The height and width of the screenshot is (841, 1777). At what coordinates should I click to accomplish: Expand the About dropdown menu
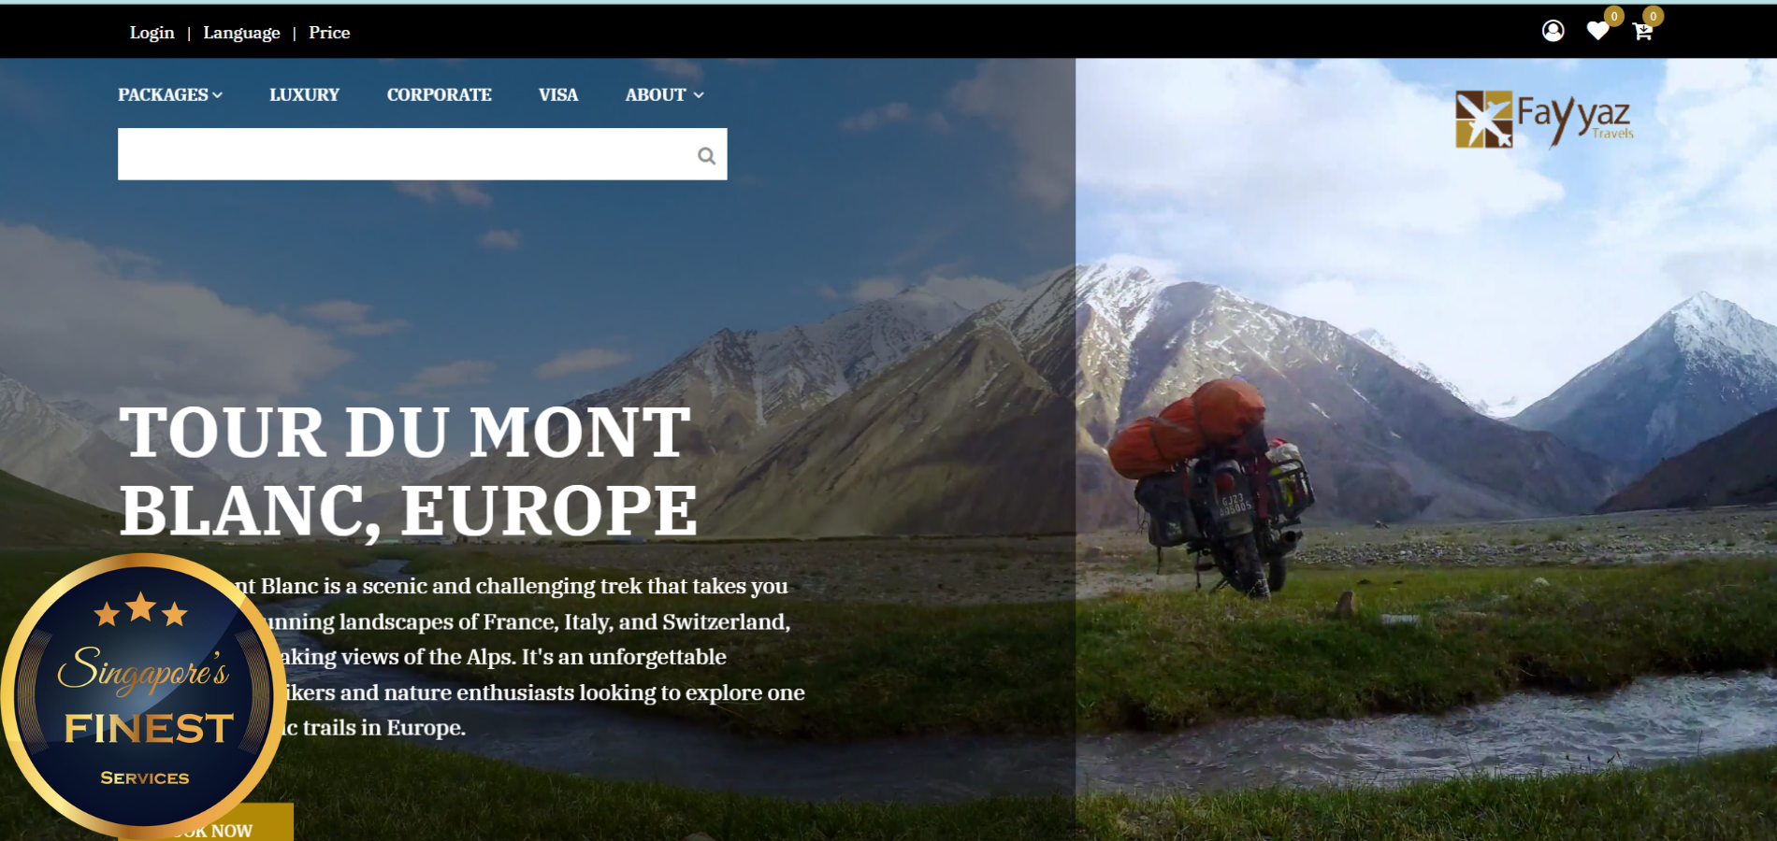[x=664, y=94]
